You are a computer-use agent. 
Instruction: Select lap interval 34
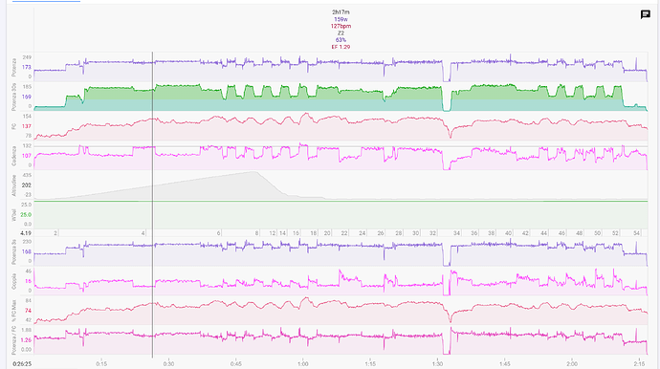tap(456, 233)
